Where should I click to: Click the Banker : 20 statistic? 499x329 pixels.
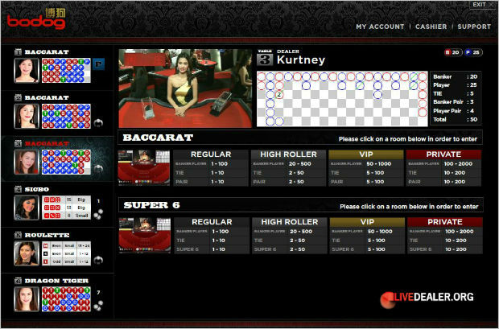point(455,76)
